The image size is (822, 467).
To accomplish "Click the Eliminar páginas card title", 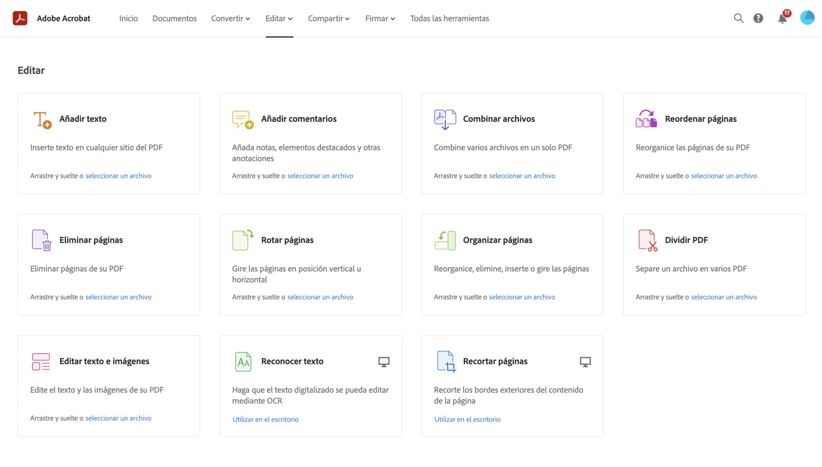I will point(91,240).
